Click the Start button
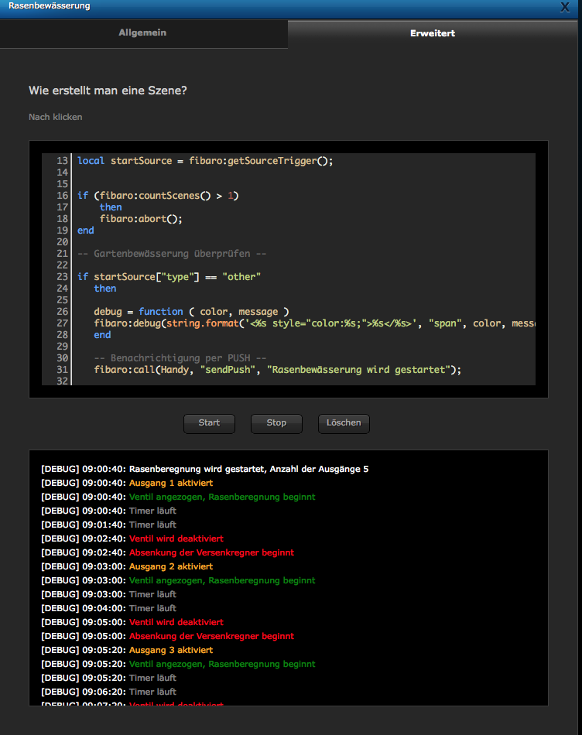582x735 pixels. [x=209, y=423]
